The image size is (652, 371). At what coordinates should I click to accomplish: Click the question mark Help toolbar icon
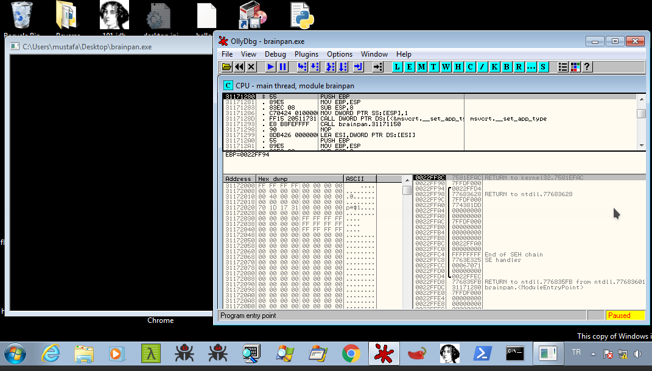pos(587,67)
